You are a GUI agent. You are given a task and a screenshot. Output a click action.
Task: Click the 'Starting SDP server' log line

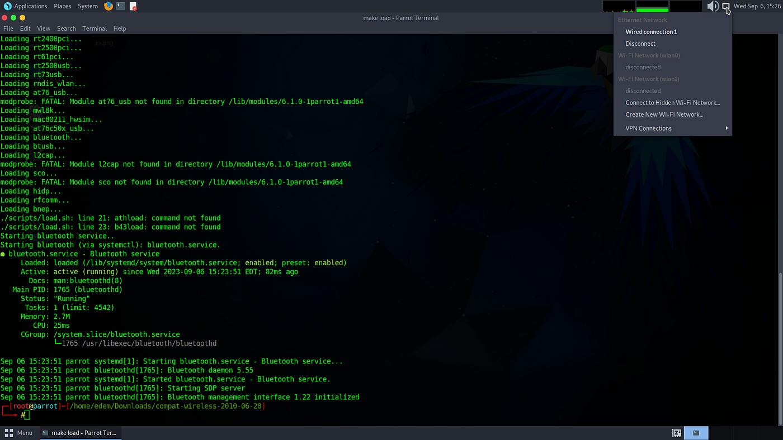coord(123,388)
